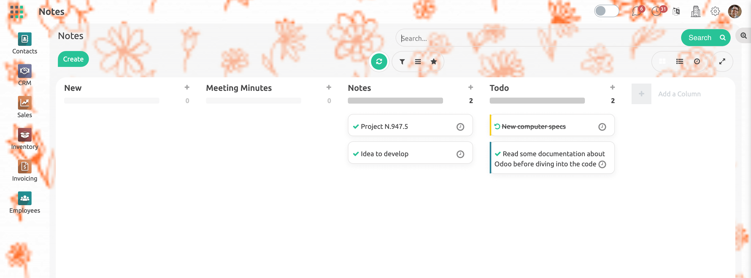Toggle the switch in the top bar

[x=606, y=11]
